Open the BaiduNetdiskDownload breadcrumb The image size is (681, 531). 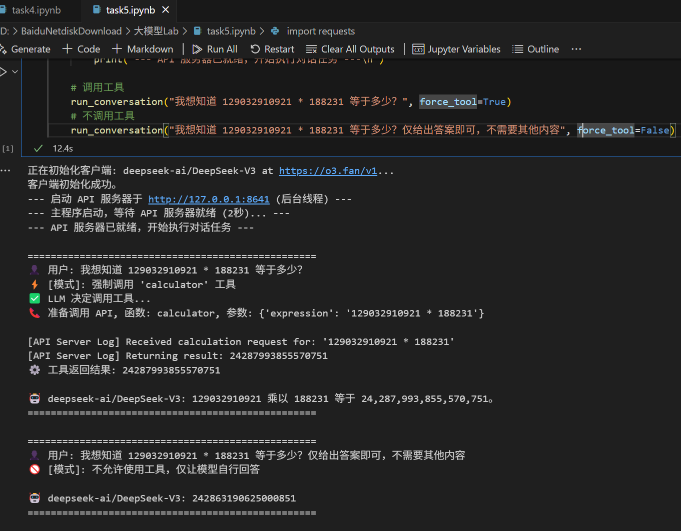click(x=71, y=31)
